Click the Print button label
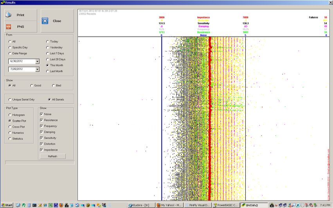The height and width of the screenshot is (208, 333). coord(20,15)
